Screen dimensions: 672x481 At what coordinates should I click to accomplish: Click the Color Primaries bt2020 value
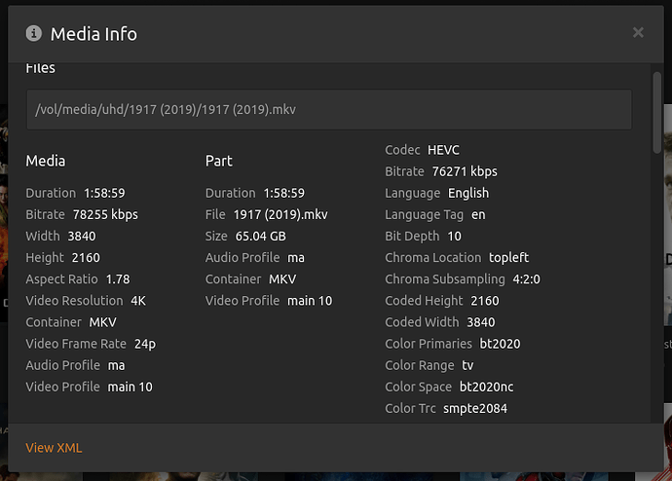tap(503, 344)
